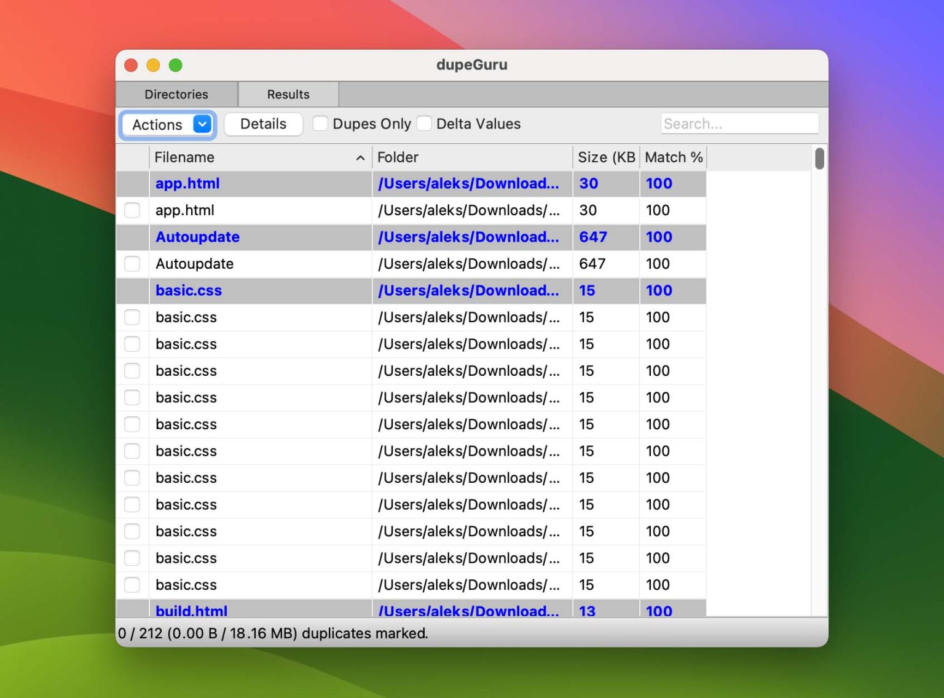
Task: Sort results by Size (KB) column
Action: (x=607, y=158)
